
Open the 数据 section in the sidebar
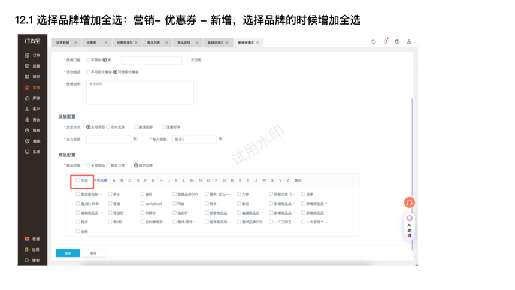[x=32, y=141]
